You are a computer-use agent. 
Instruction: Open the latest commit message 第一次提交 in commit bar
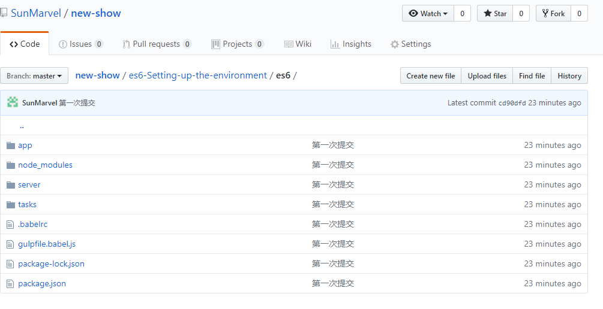[77, 103]
